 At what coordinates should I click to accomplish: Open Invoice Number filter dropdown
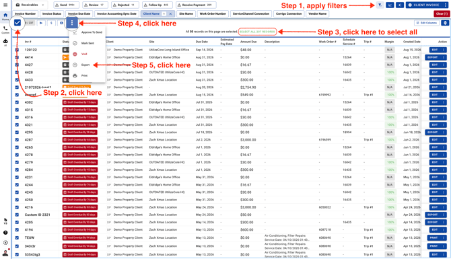click(x=25, y=13)
